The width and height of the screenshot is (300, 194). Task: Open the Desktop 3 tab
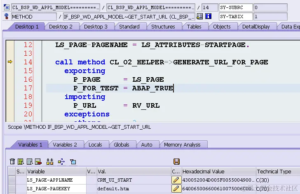[96, 27]
